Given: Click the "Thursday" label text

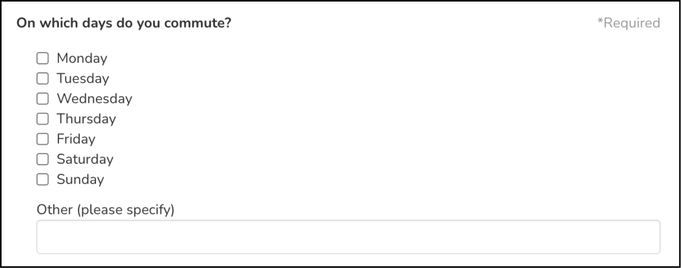Looking at the screenshot, I should (86, 119).
